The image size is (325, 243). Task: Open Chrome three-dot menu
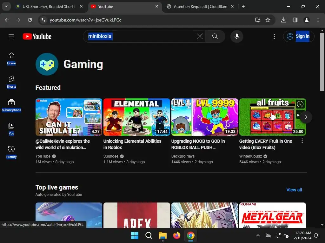318,20
